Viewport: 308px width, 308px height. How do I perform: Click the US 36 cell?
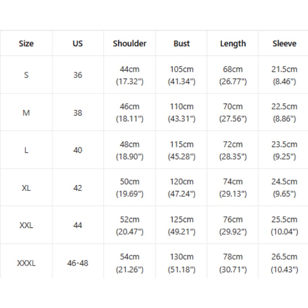coord(78,75)
